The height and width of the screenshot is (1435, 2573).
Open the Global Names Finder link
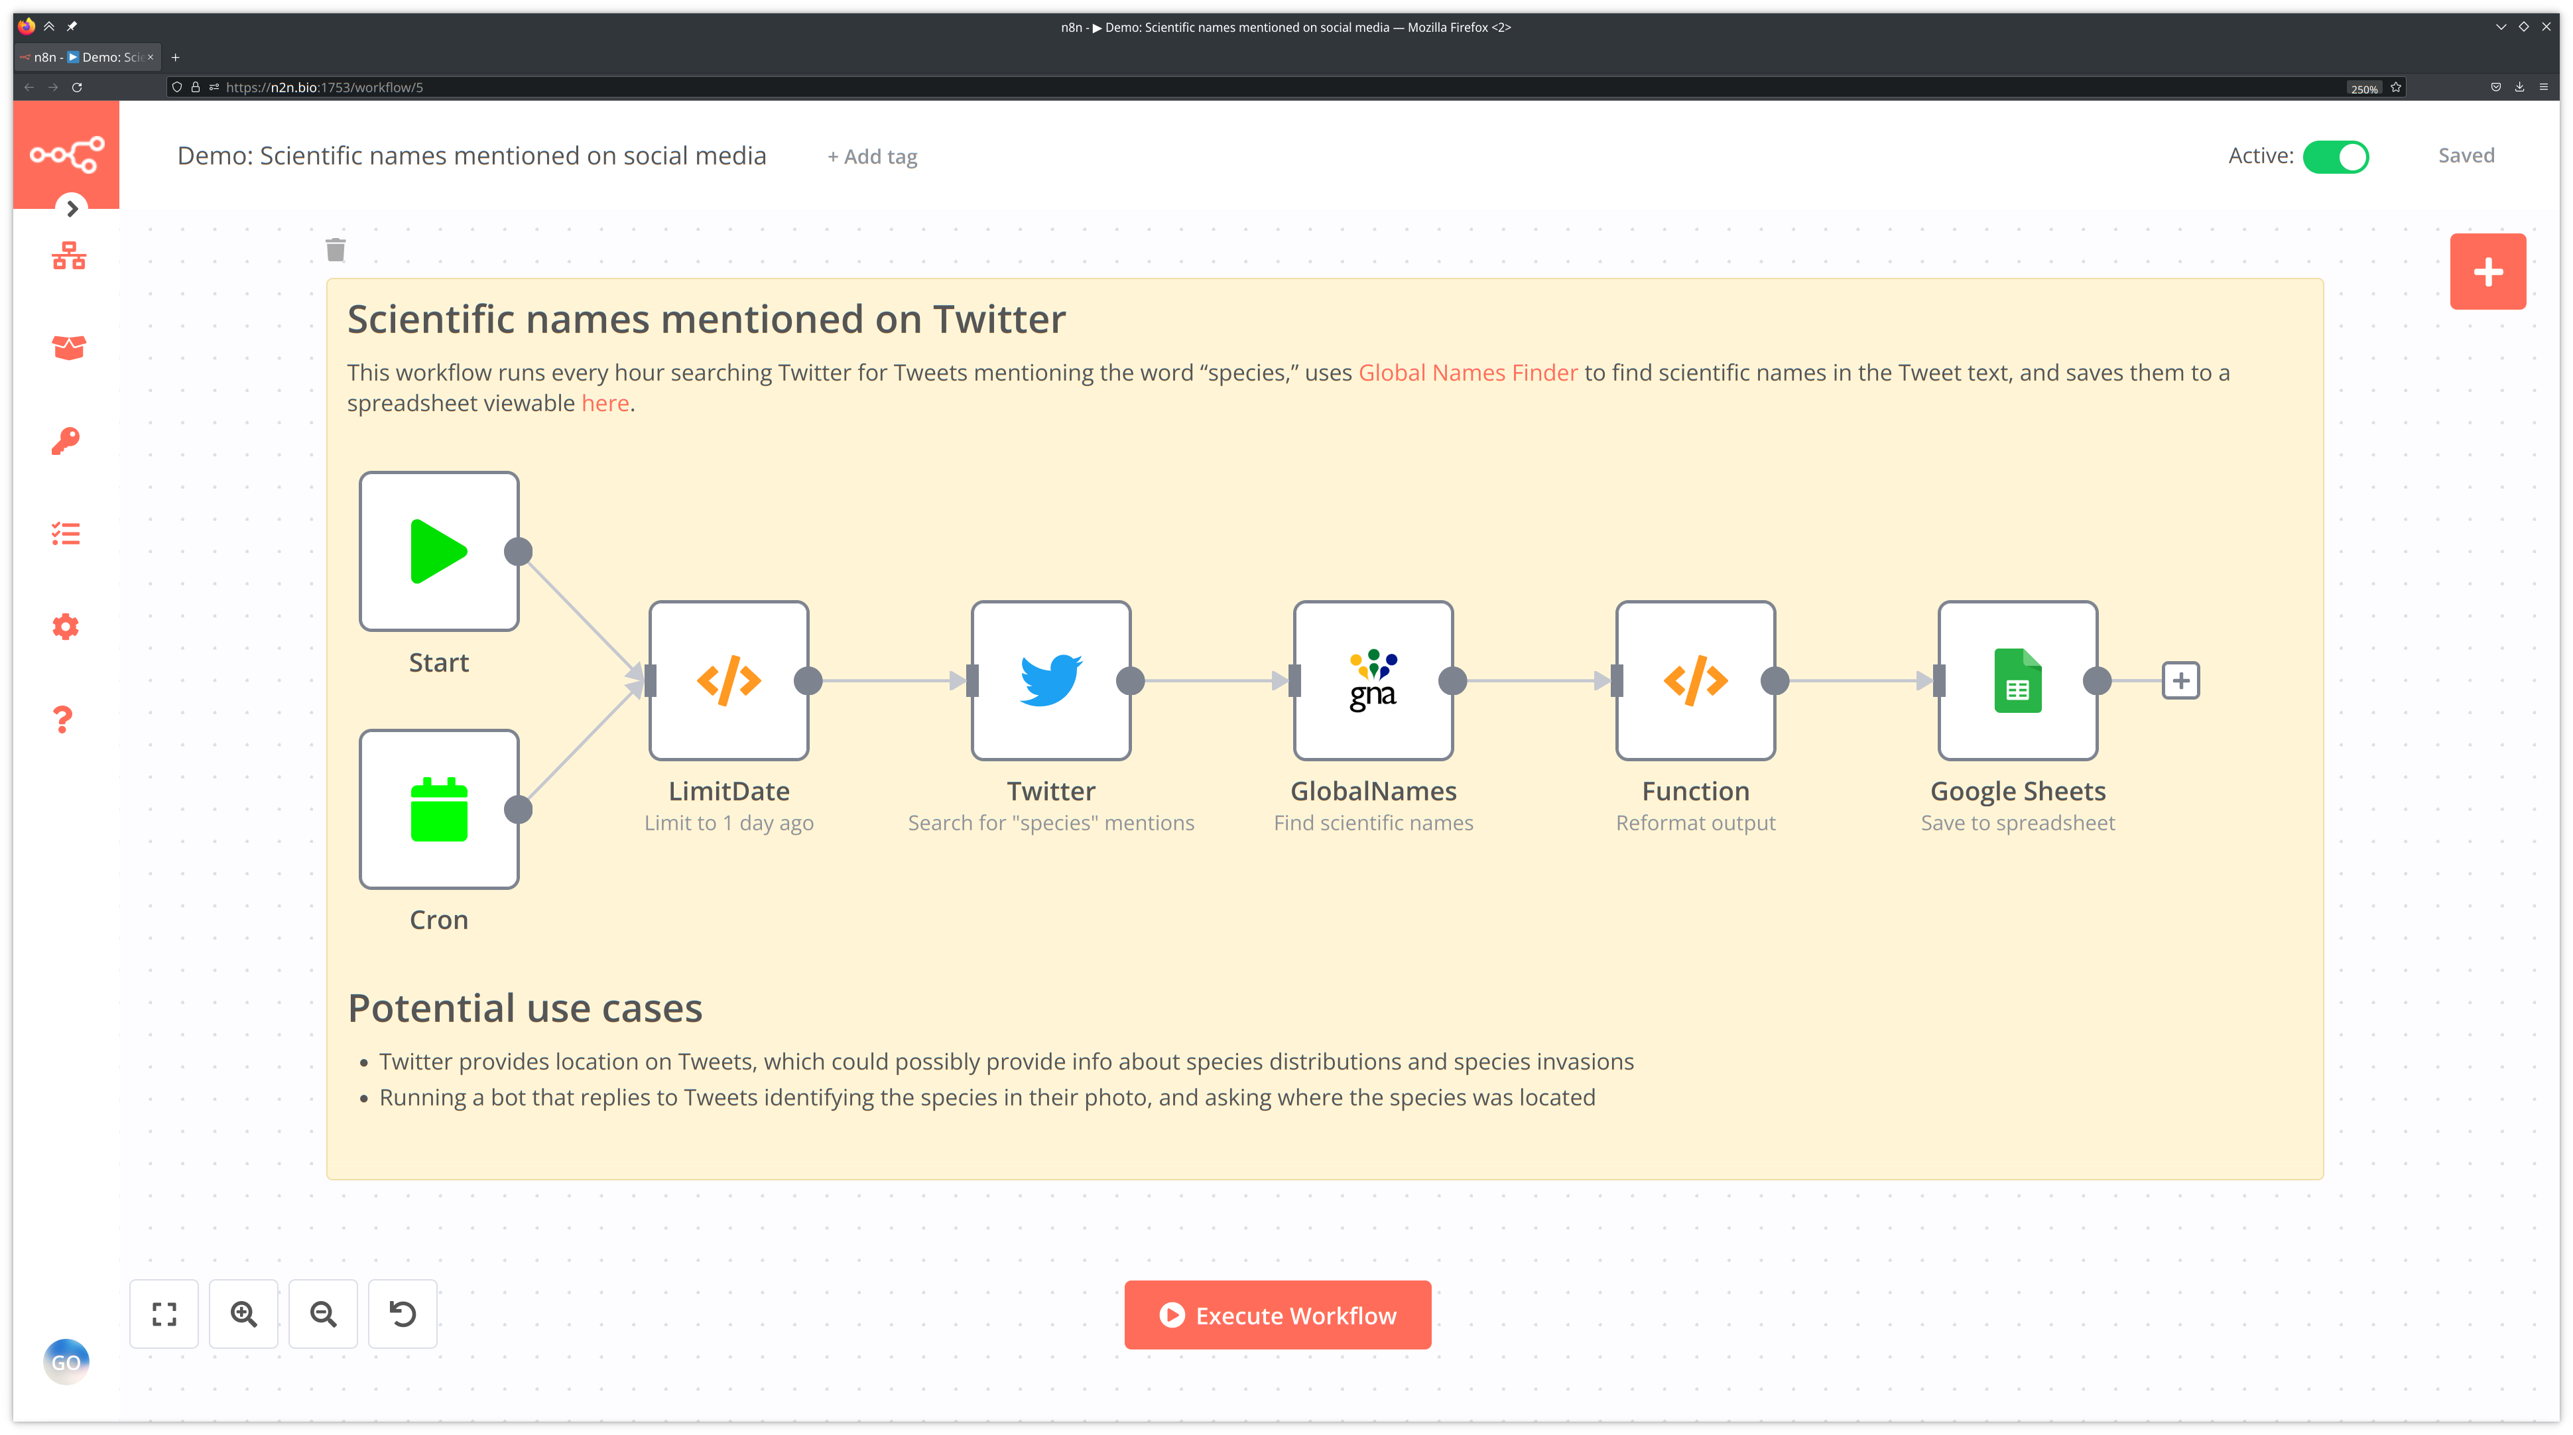1468,373
